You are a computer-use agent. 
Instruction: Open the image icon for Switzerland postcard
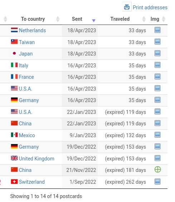tap(157, 182)
